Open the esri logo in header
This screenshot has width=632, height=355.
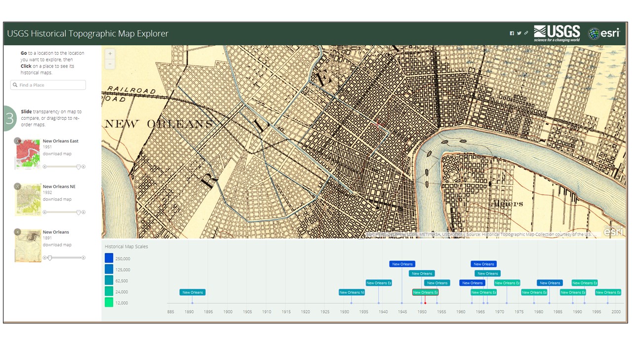tap(604, 34)
